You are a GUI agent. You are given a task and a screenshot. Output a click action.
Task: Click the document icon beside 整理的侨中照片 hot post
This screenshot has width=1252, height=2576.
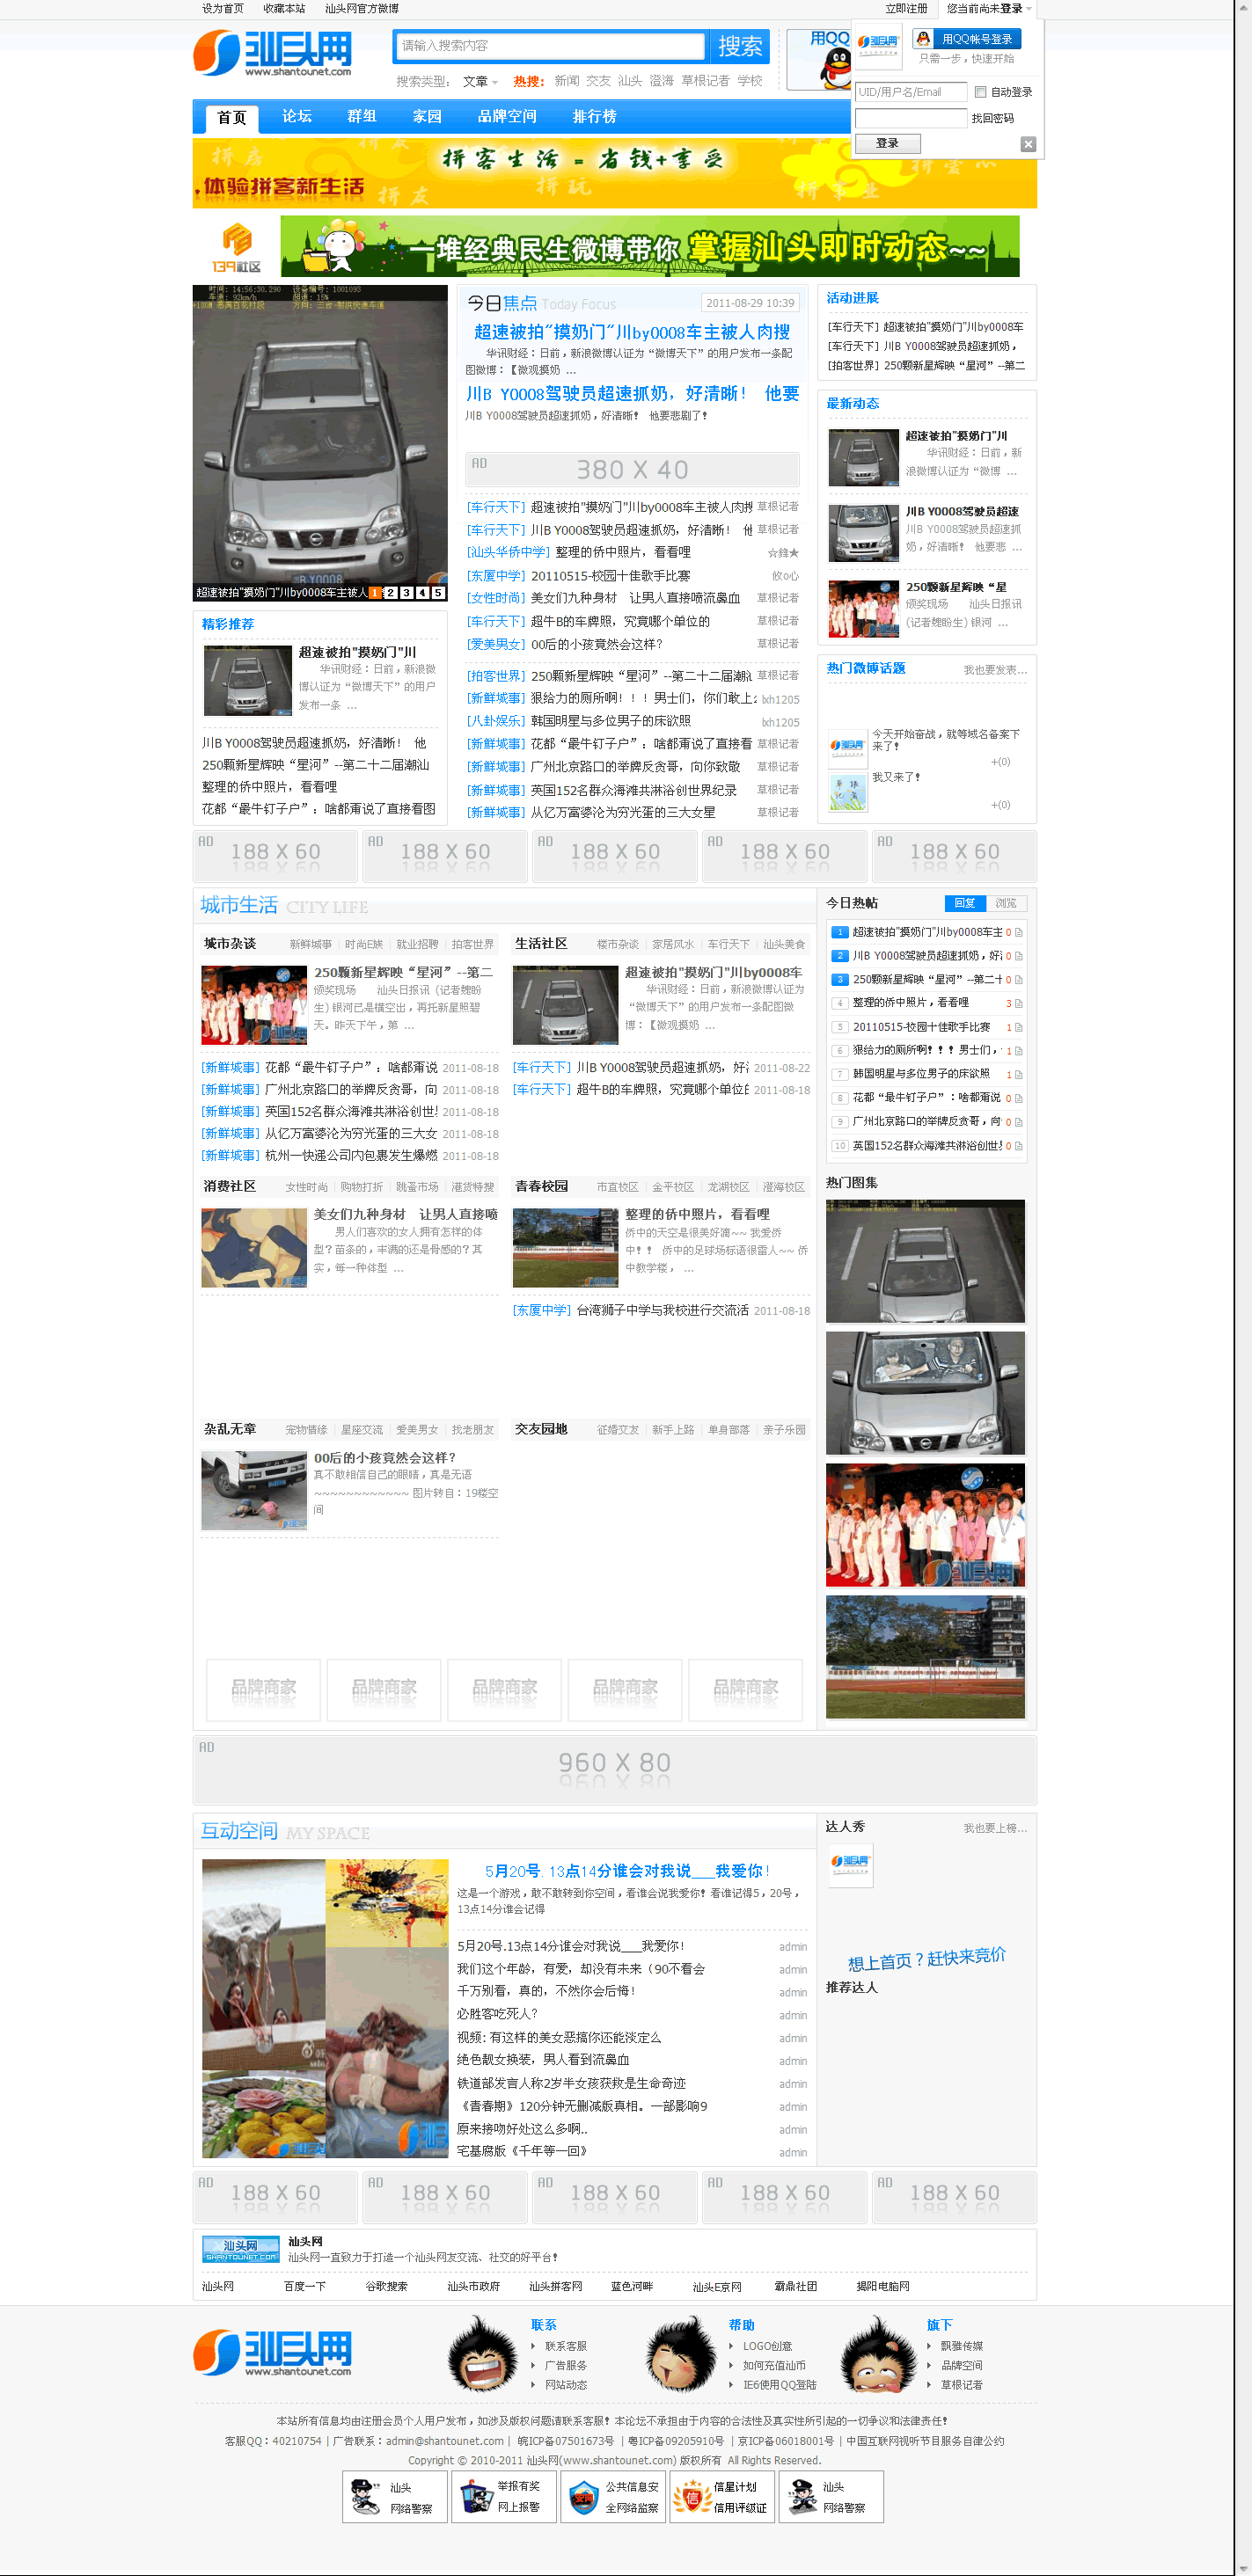pos(1018,1003)
